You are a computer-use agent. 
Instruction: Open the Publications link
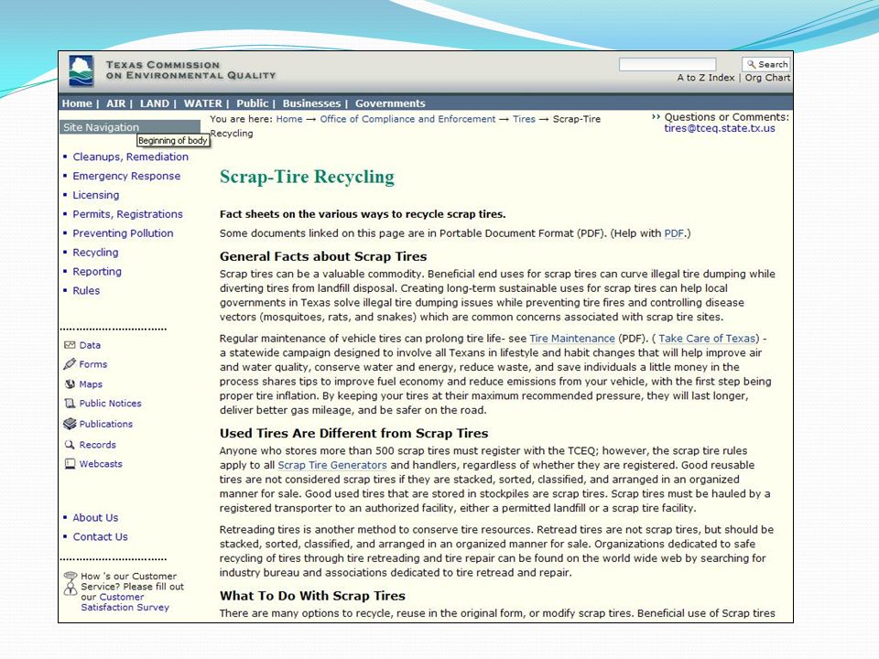click(x=106, y=424)
